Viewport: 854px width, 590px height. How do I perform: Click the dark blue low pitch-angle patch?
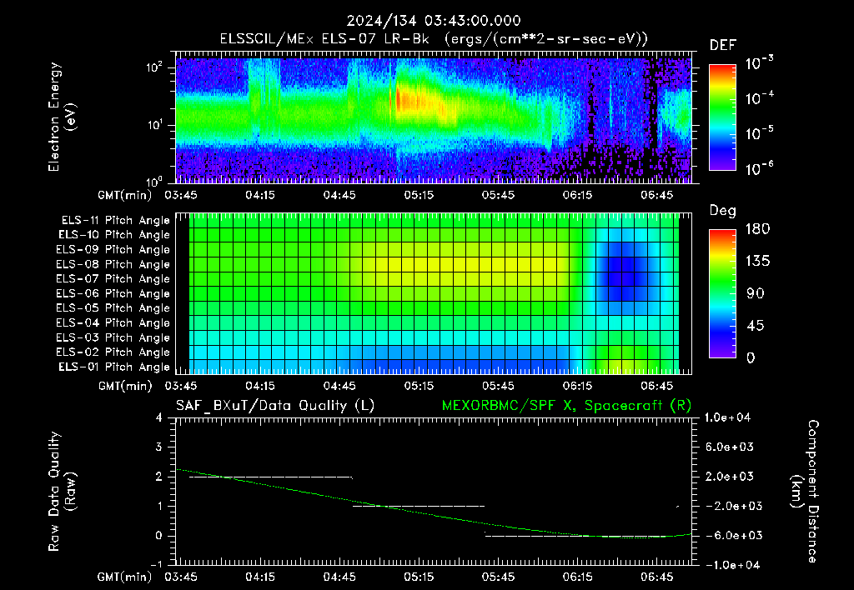coord(622,271)
